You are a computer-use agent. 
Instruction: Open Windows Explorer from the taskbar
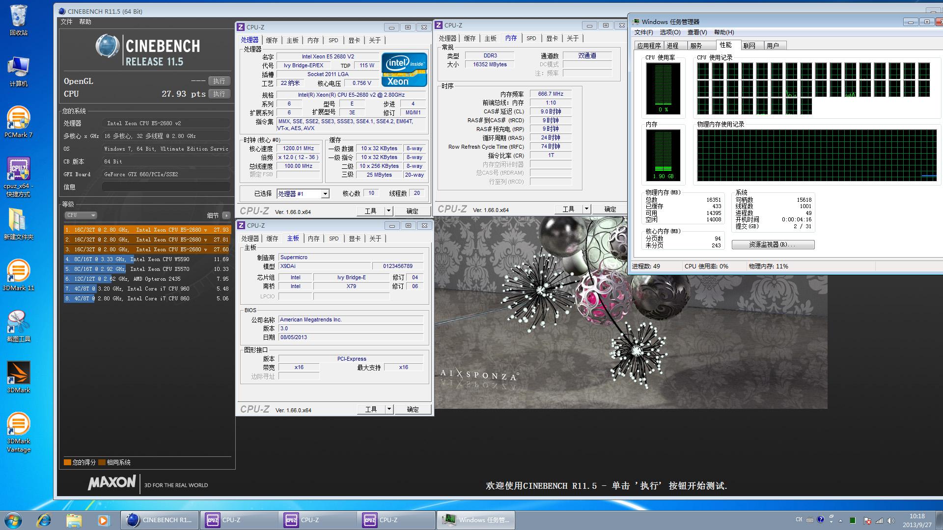(x=74, y=520)
